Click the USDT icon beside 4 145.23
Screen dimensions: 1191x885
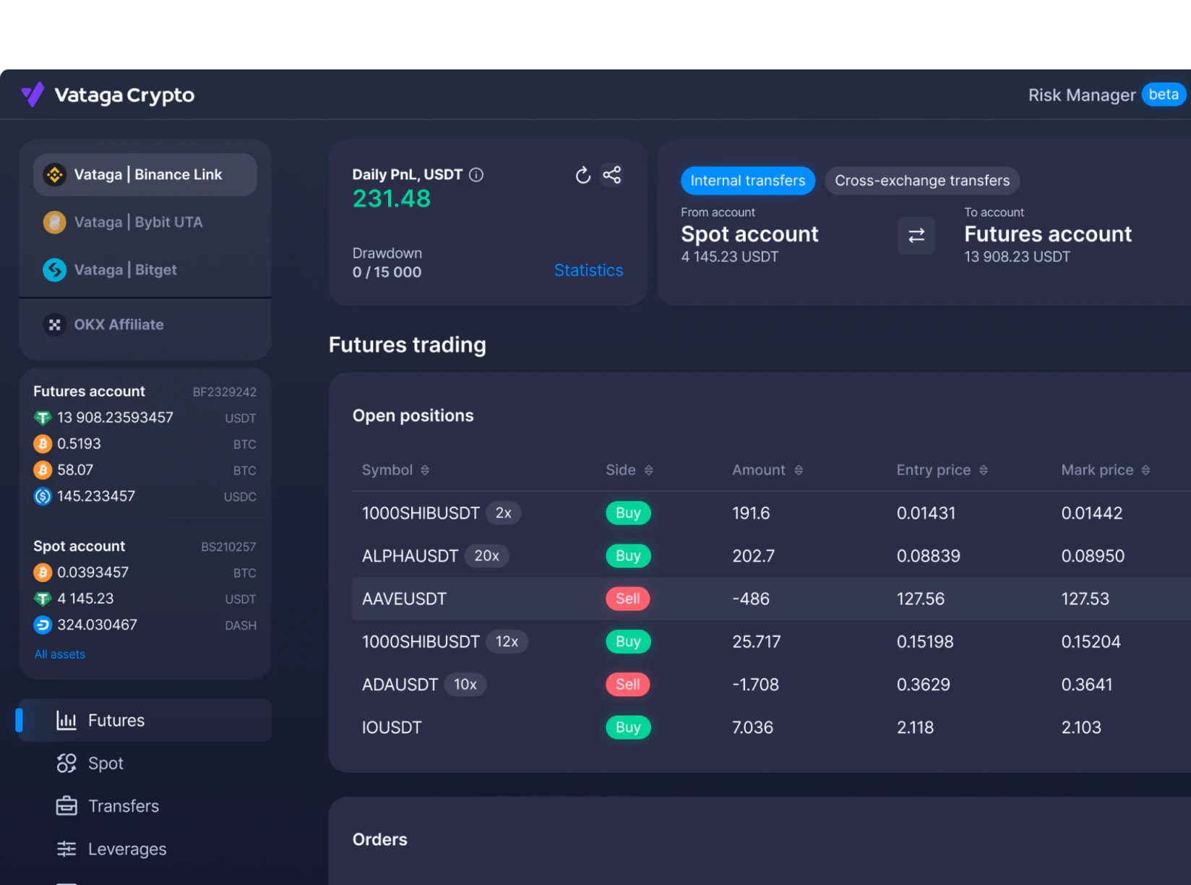43,599
